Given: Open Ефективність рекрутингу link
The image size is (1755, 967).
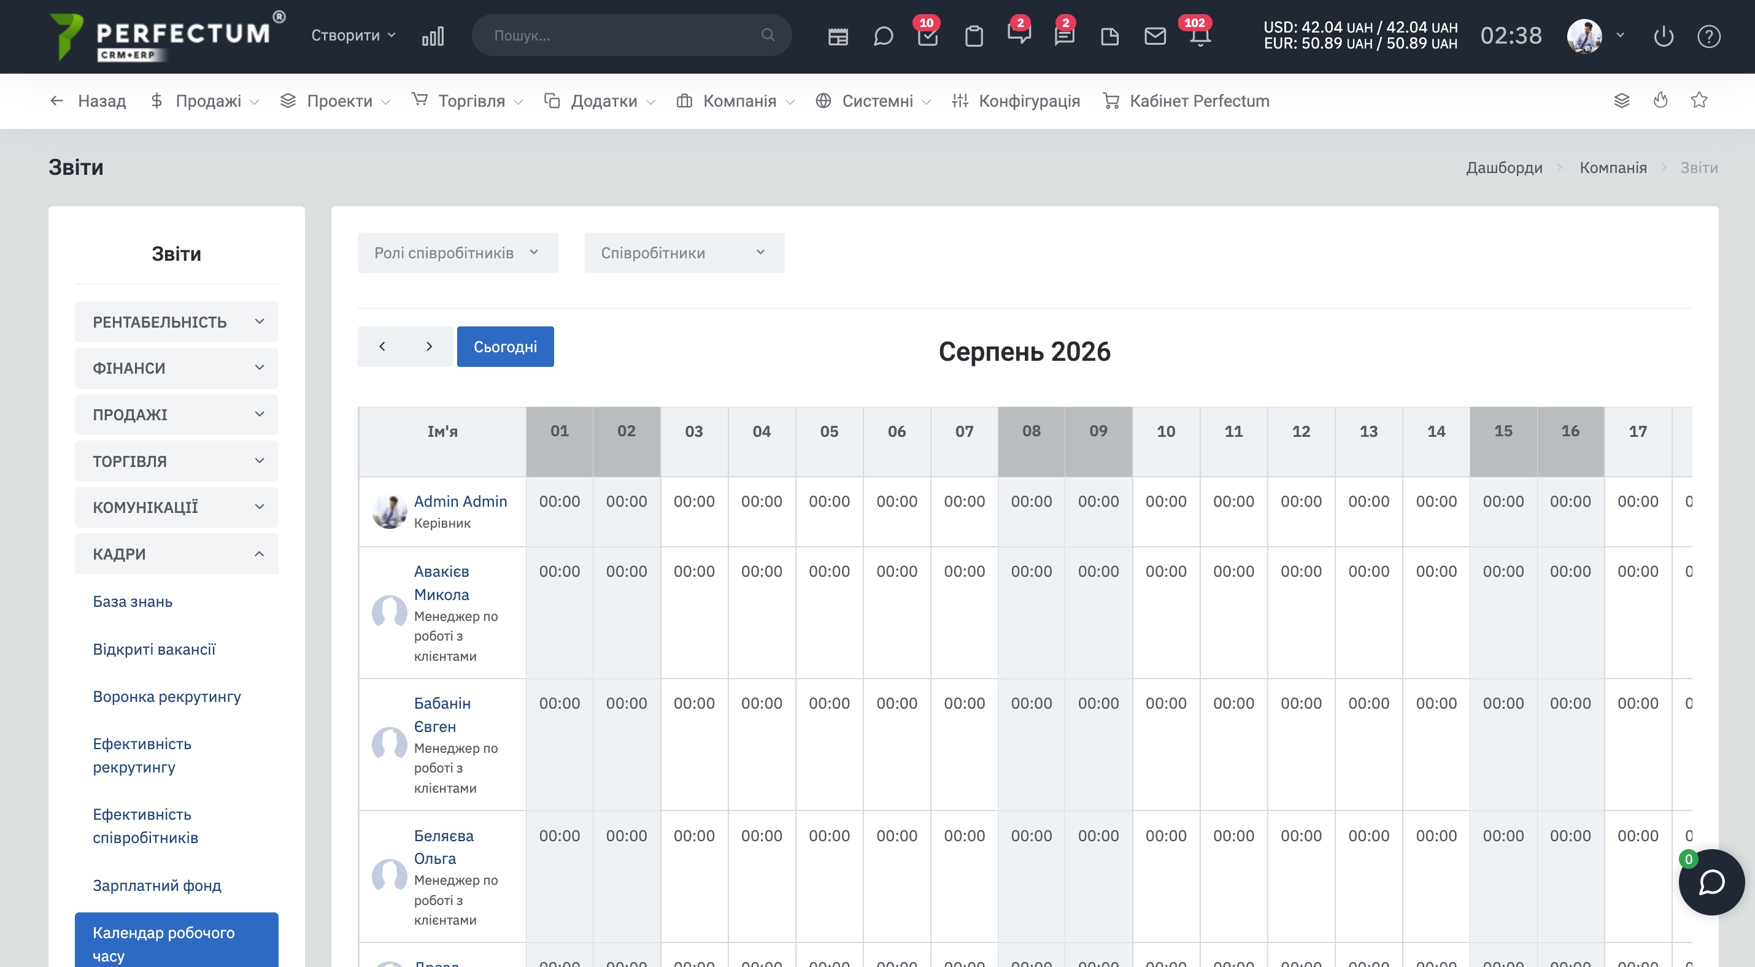Looking at the screenshot, I should (142, 755).
